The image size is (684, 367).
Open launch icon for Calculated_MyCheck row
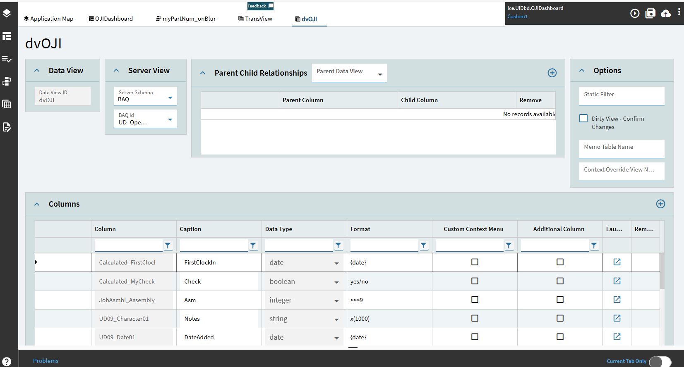[617, 281]
